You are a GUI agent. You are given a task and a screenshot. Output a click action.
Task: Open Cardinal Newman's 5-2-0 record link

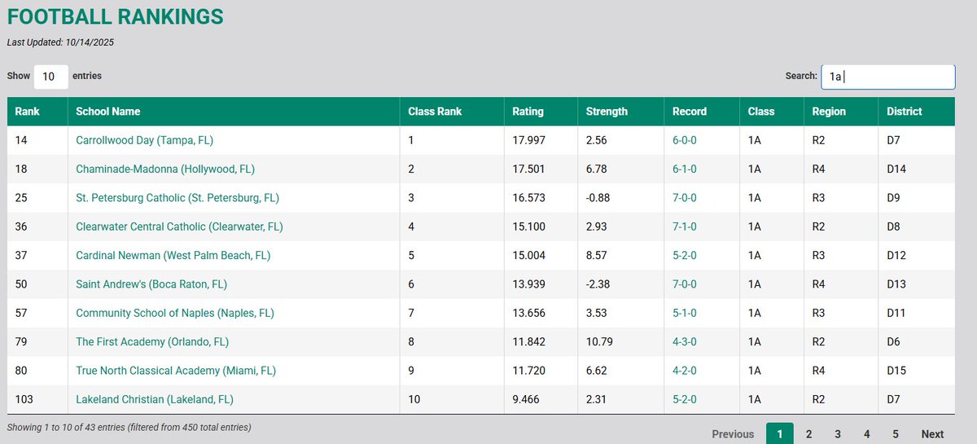[x=685, y=255]
